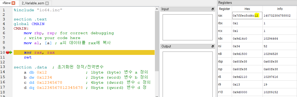Select the rsp info value 0x60fe38
Viewport: 297px width, 97px height.
[x=280, y=69]
